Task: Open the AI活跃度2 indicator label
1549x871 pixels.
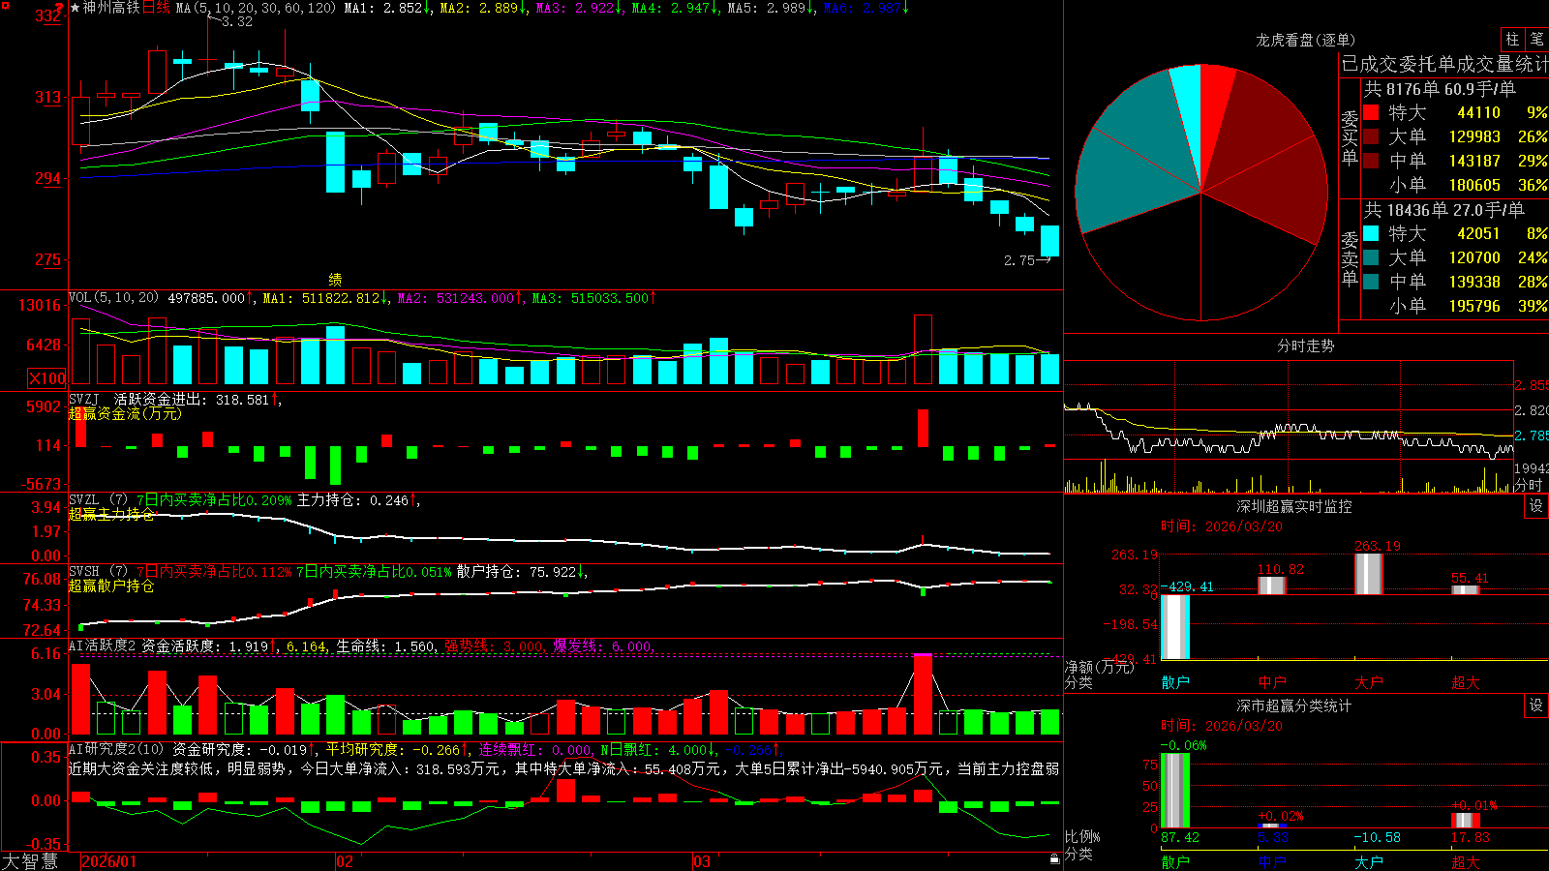Action: click(103, 646)
